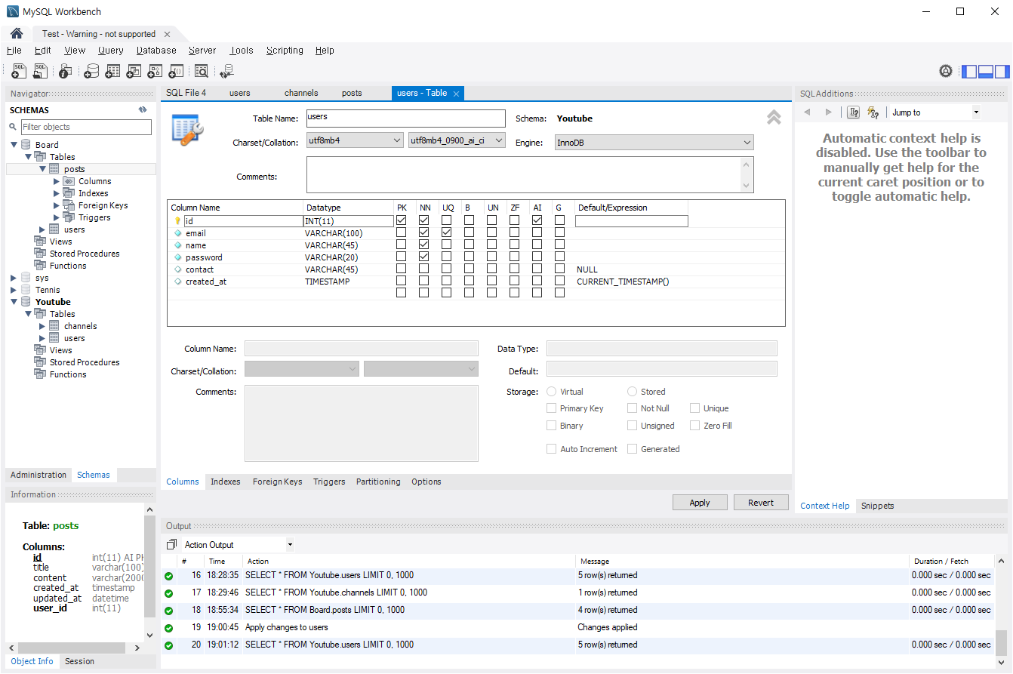1013x674 pixels.
Task: Toggle automatic context help icon
Action: click(873, 112)
